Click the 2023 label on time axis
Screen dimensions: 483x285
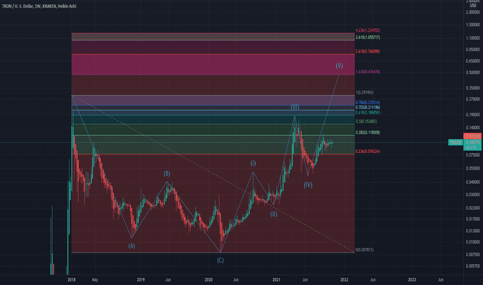click(x=412, y=280)
